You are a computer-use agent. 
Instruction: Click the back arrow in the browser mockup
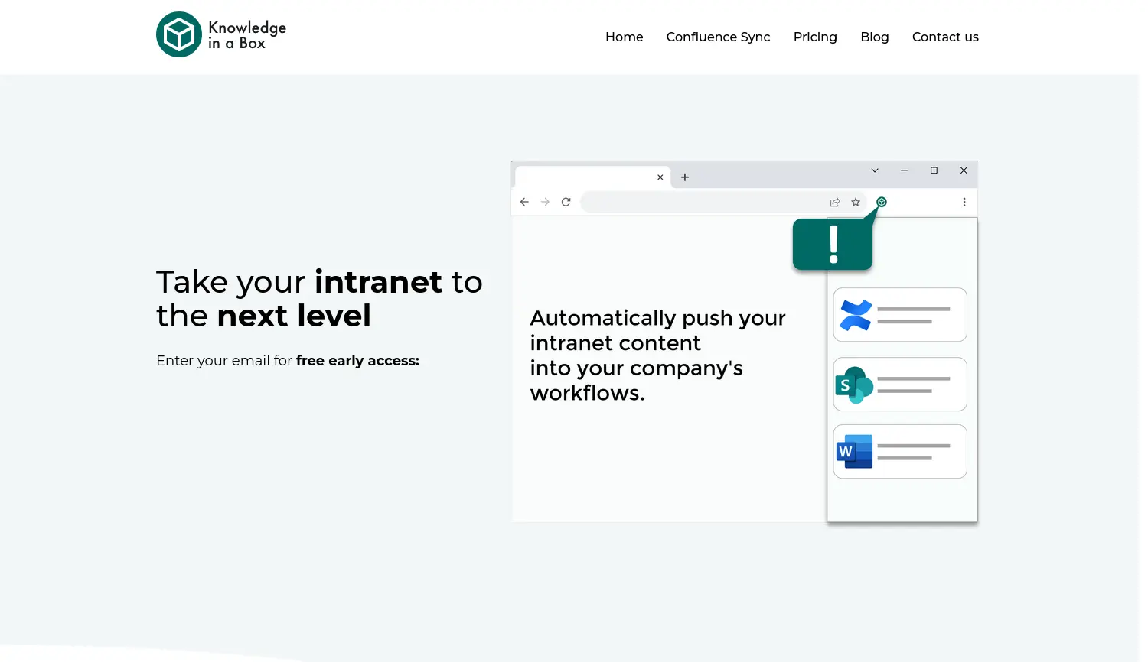coord(524,202)
